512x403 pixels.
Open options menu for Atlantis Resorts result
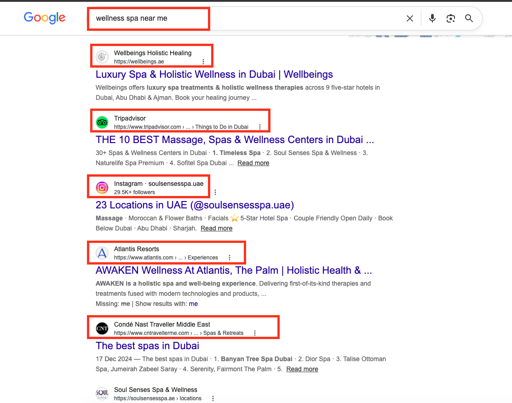230,257
